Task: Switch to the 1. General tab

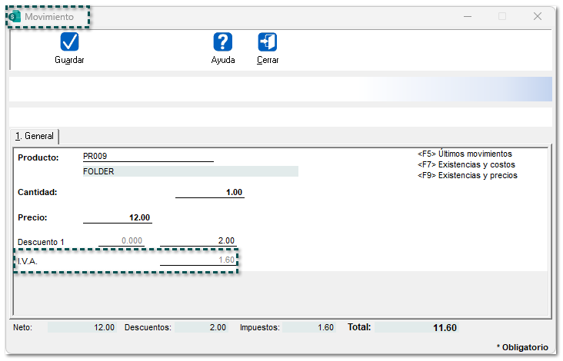Action: (35, 136)
